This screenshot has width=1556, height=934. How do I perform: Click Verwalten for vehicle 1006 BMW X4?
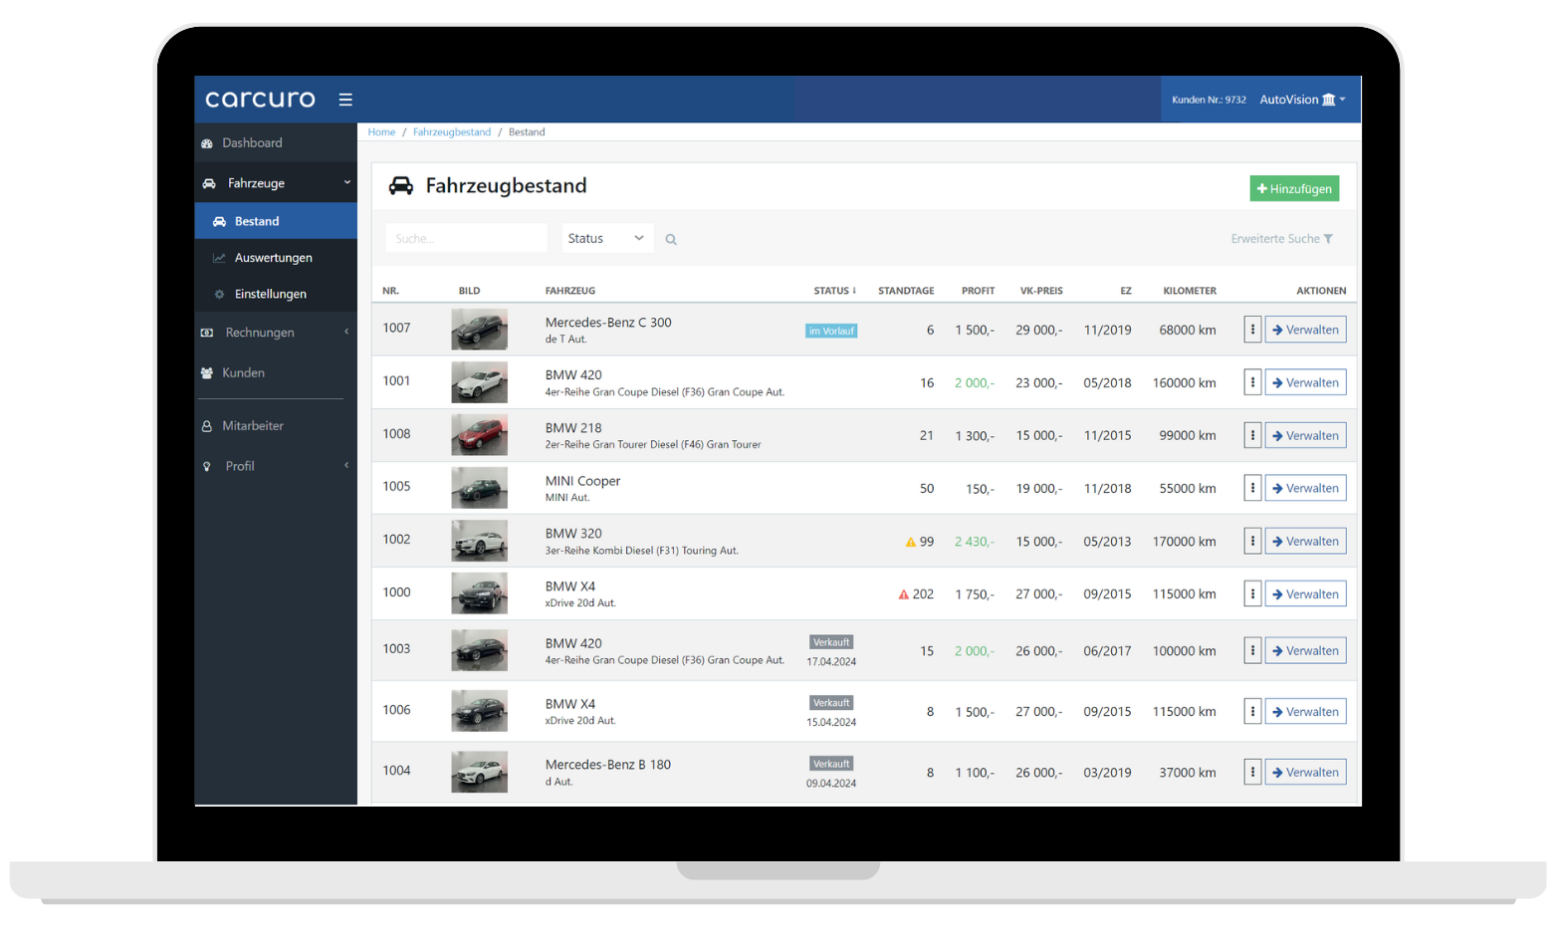(x=1305, y=711)
